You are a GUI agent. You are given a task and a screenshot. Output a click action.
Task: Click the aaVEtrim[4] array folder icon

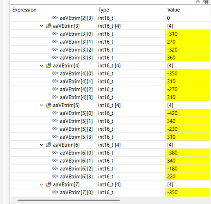(49, 65)
